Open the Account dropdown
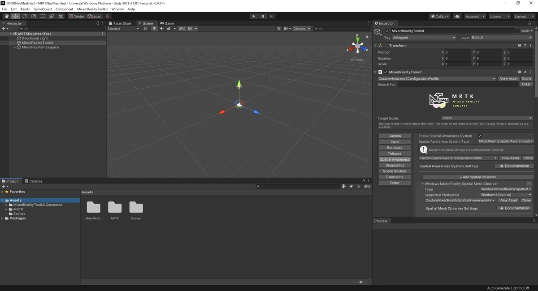The image size is (538, 291). [475, 16]
